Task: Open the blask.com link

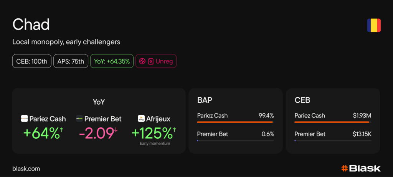Action: [x=26, y=169]
